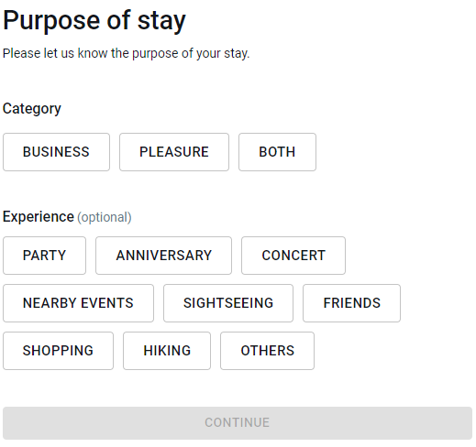Select PARTY as the experience
The height and width of the screenshot is (447, 476).
click(44, 256)
